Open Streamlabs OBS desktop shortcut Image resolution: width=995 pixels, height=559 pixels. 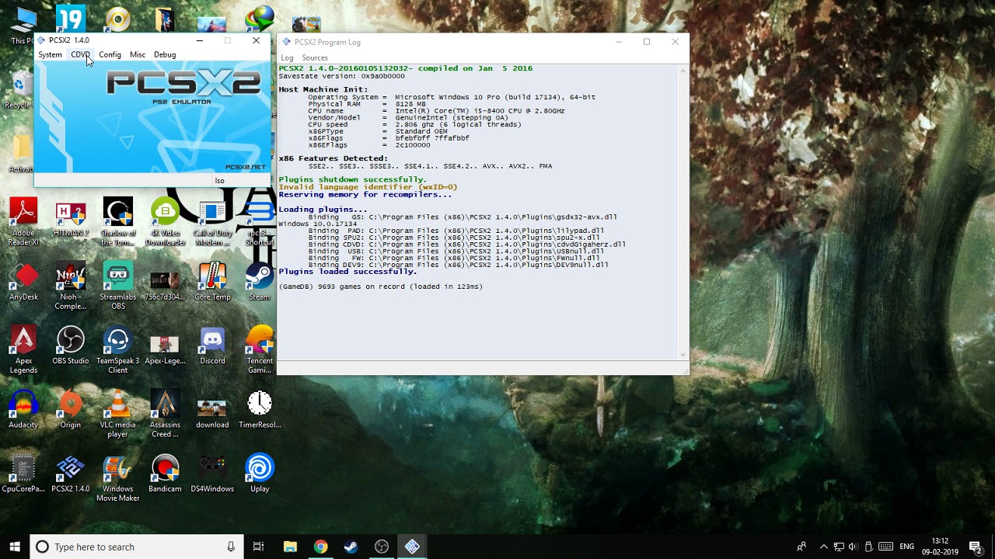click(118, 286)
